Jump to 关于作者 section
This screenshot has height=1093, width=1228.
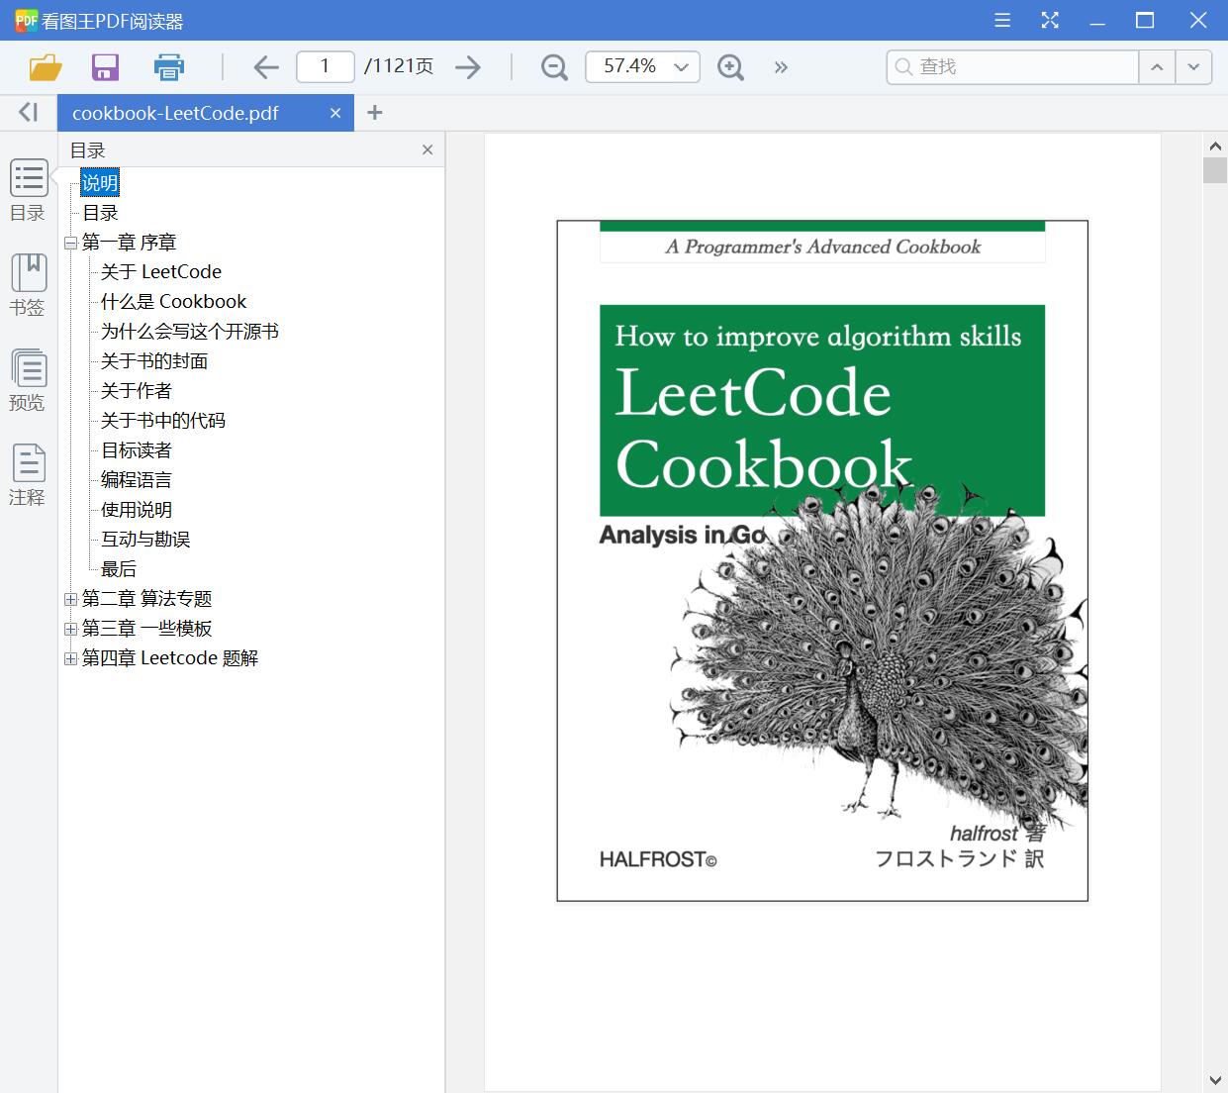point(137,391)
